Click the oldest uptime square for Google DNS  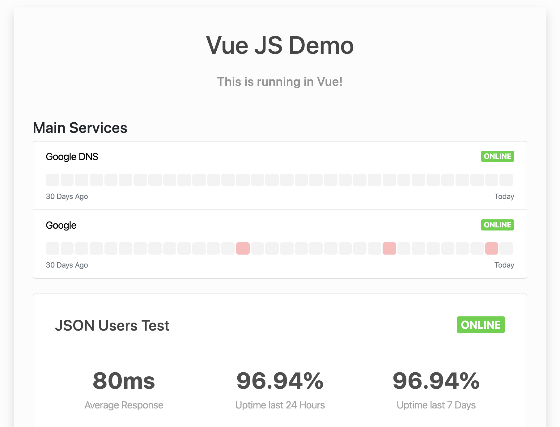52,180
